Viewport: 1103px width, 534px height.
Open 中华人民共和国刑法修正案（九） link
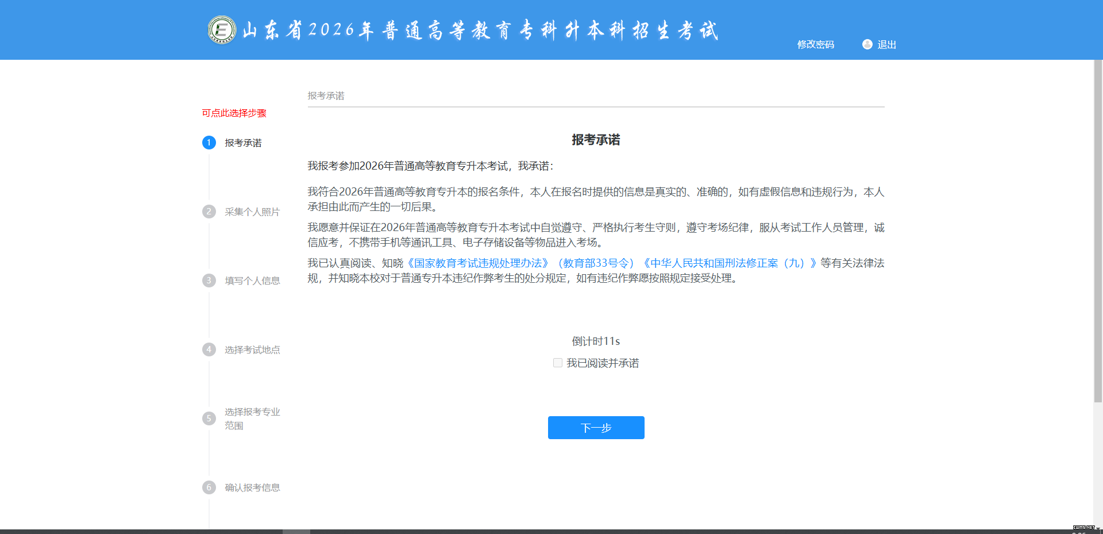pyautogui.click(x=728, y=263)
